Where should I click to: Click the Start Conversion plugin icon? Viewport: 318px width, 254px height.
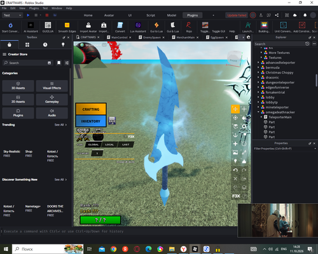10,25
